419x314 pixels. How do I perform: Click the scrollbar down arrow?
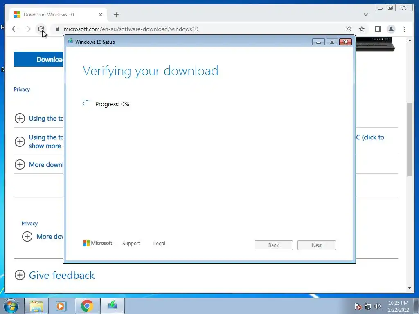click(410, 288)
